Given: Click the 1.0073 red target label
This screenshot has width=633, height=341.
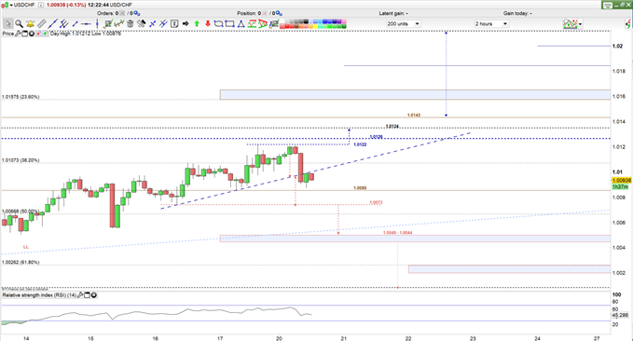Looking at the screenshot, I should (376, 202).
